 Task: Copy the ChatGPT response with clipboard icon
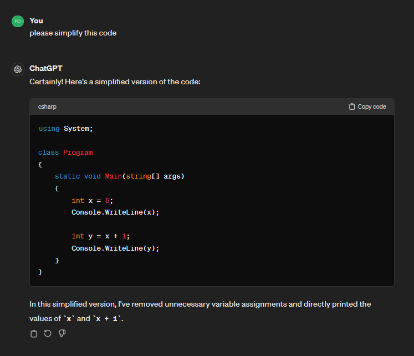click(34, 334)
